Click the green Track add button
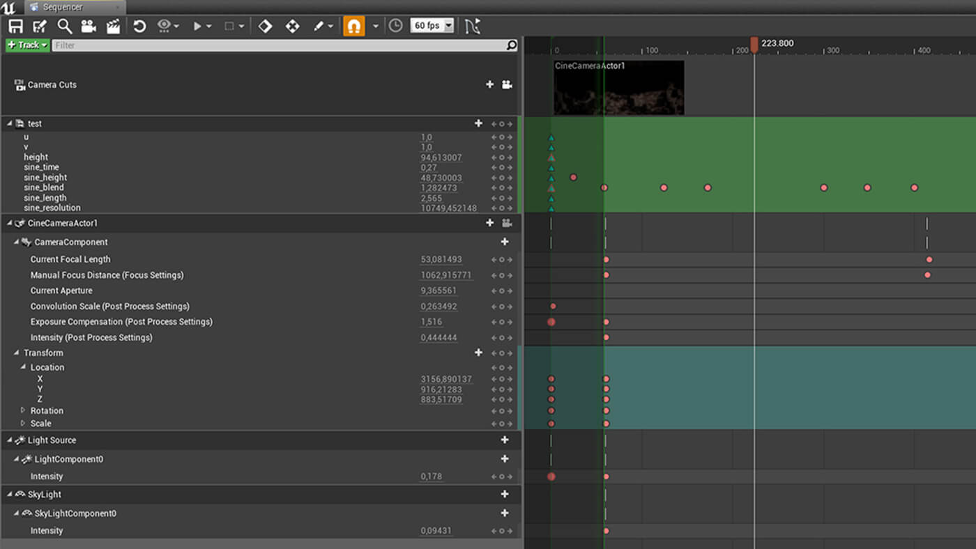 (27, 45)
